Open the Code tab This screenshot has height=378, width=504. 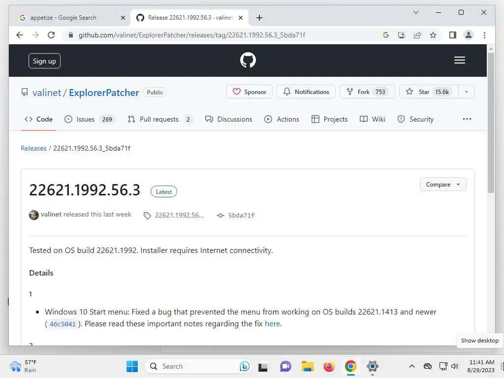(x=38, y=119)
